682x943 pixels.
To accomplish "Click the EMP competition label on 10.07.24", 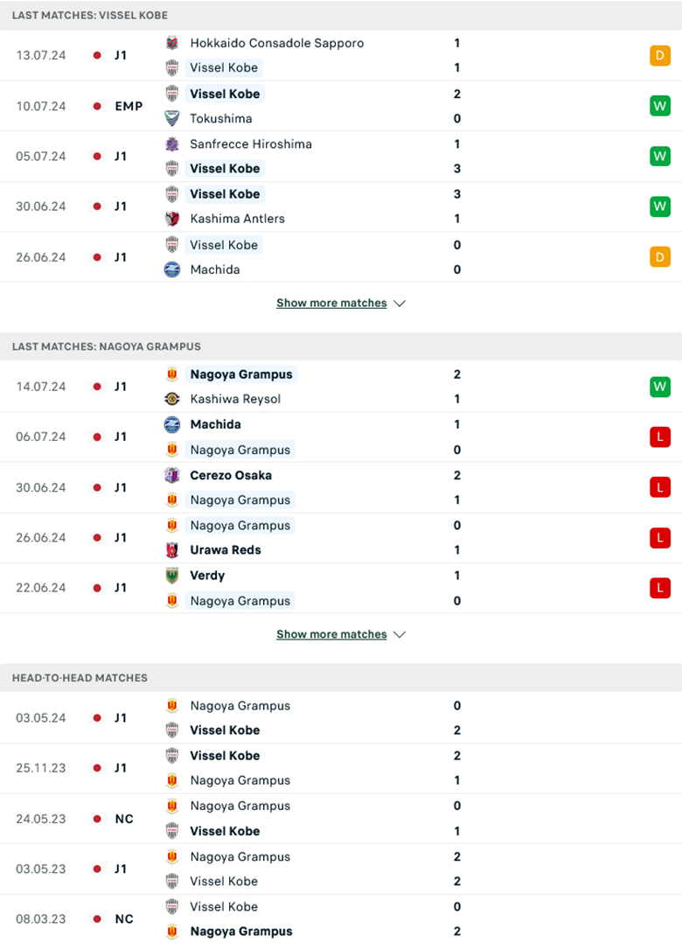I will click(128, 106).
